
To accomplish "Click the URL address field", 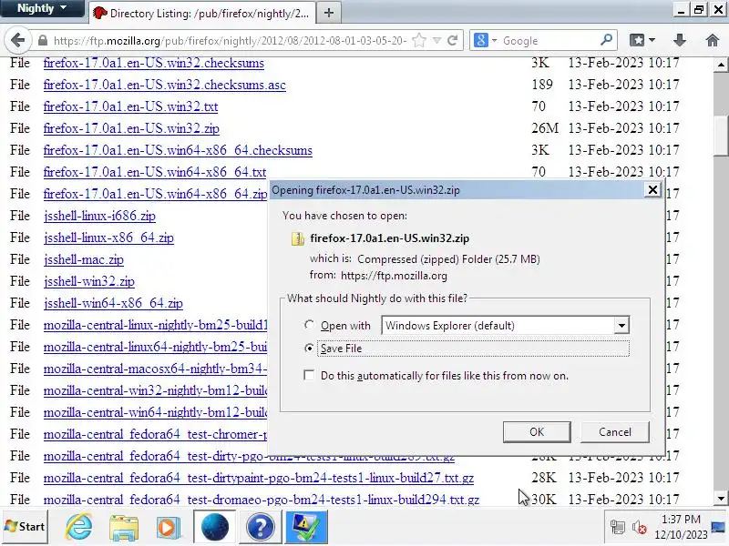I will (230, 41).
